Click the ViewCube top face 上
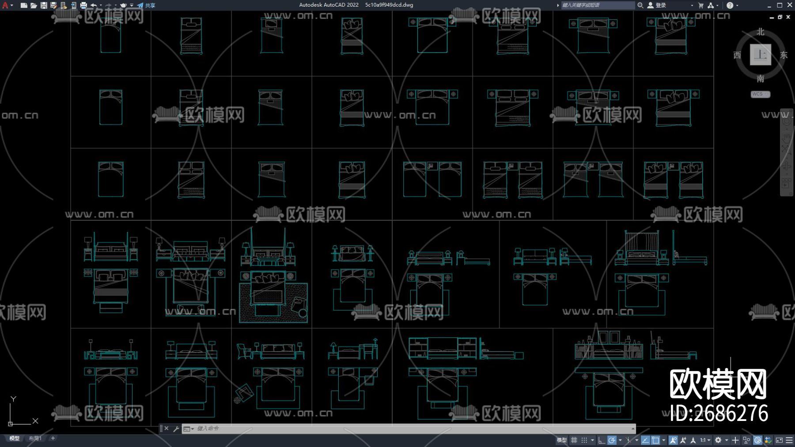The width and height of the screenshot is (795, 447). (x=761, y=55)
